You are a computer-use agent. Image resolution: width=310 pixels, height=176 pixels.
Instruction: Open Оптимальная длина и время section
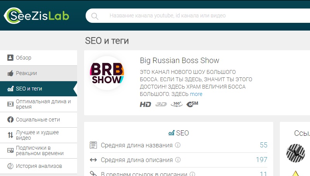coord(38,104)
